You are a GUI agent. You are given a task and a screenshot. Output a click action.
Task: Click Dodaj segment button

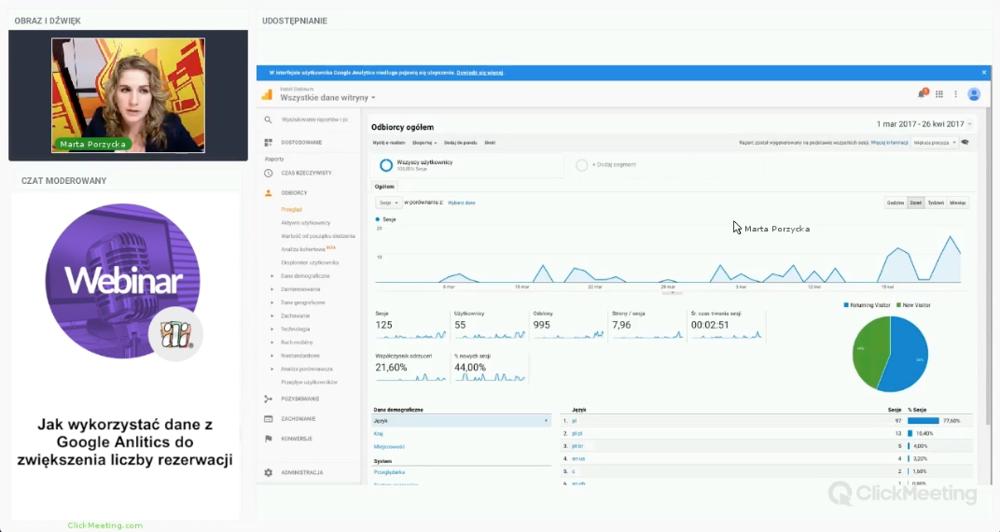(x=611, y=165)
